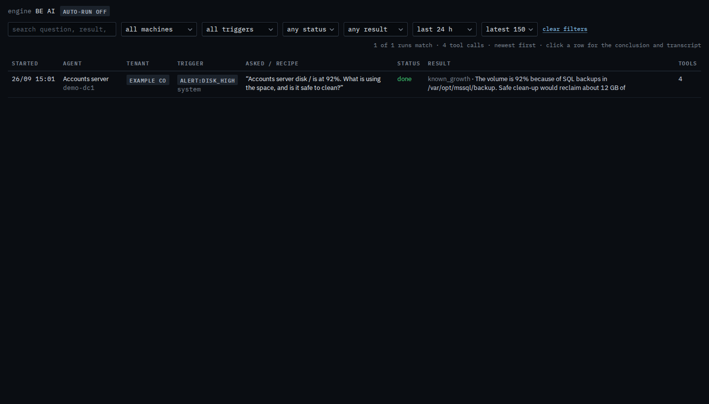Screen dimensions: 709x404
Task: Click the system text under the trigger
Action: (189, 89)
